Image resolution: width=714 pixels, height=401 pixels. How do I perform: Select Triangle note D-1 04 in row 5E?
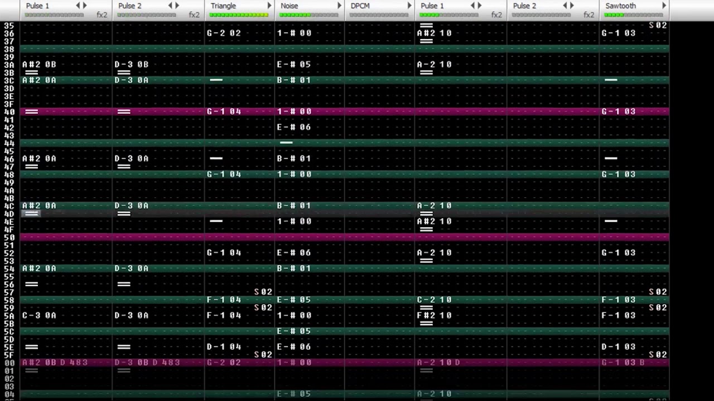coord(224,346)
